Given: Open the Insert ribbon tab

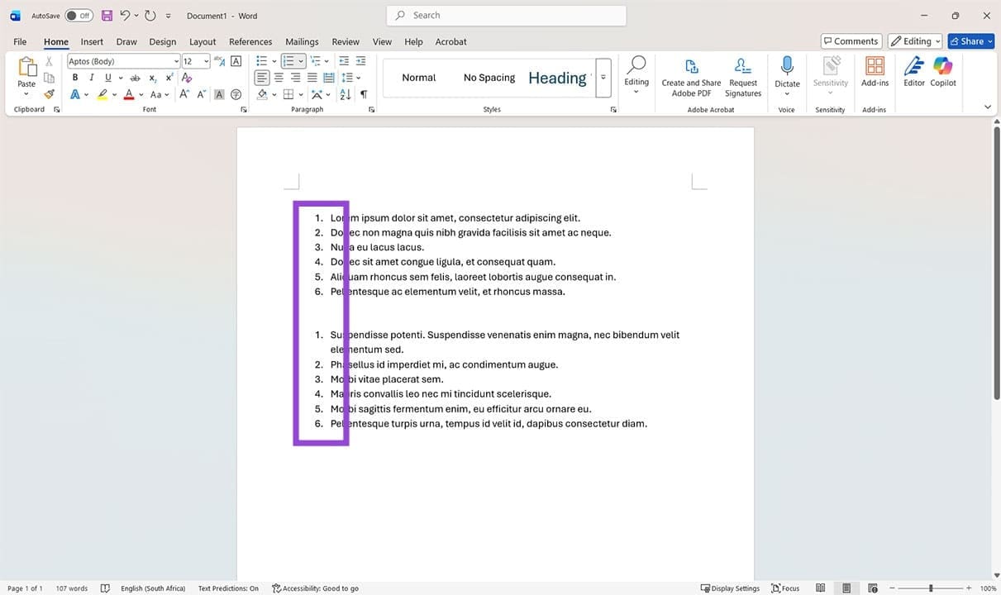Looking at the screenshot, I should (x=92, y=41).
